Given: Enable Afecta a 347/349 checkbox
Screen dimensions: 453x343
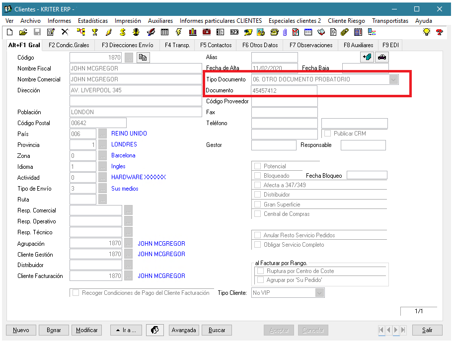Looking at the screenshot, I should [257, 185].
